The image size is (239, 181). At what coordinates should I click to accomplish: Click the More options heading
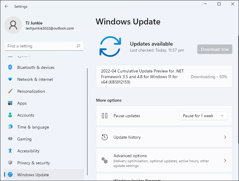tap(109, 100)
